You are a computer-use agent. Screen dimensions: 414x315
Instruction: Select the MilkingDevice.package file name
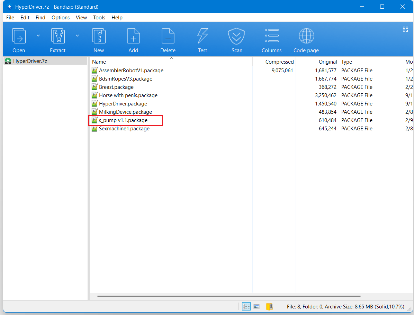coord(125,112)
